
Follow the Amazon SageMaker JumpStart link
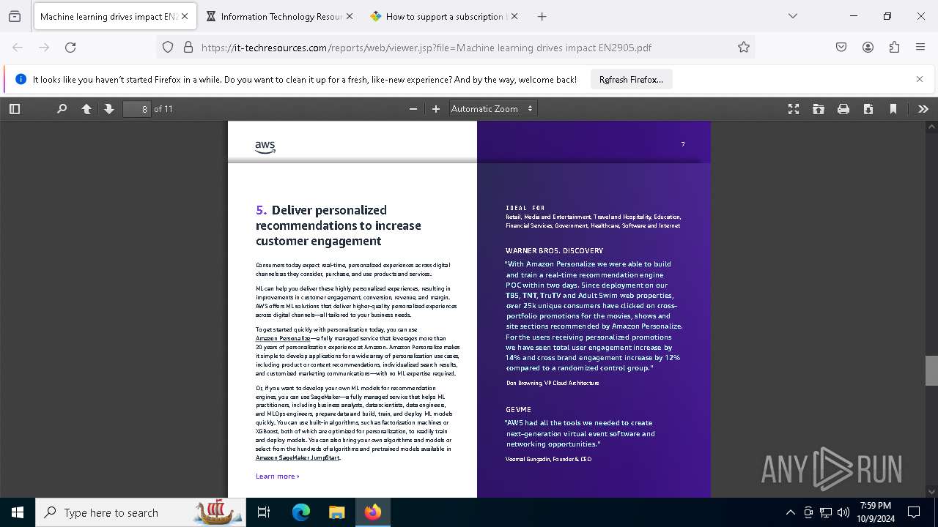pyautogui.click(x=298, y=458)
